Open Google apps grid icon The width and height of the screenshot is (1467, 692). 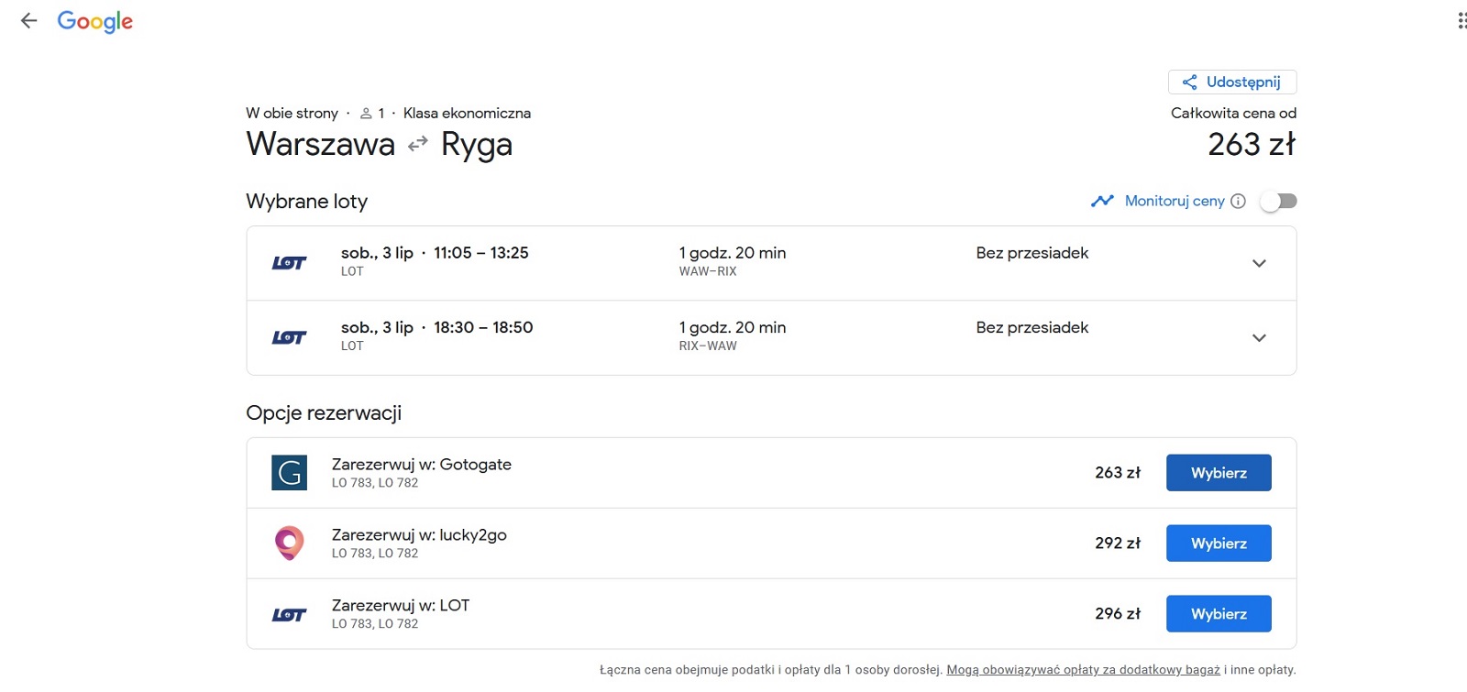(1461, 20)
